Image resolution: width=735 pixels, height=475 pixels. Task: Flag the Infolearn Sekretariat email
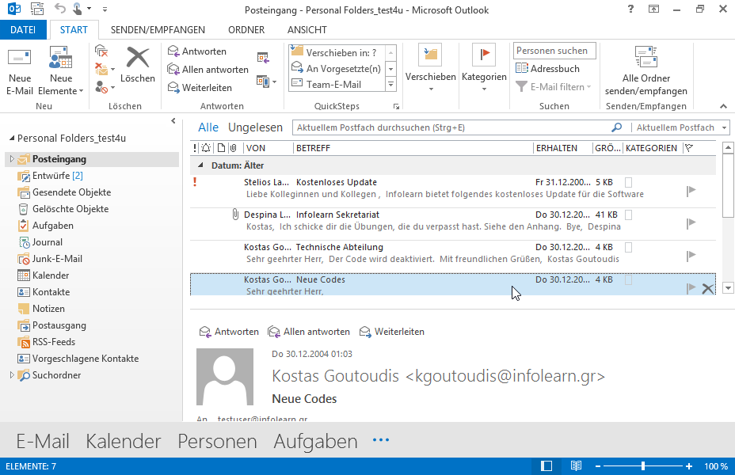691,223
